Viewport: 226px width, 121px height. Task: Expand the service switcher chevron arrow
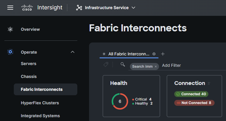point(133,8)
